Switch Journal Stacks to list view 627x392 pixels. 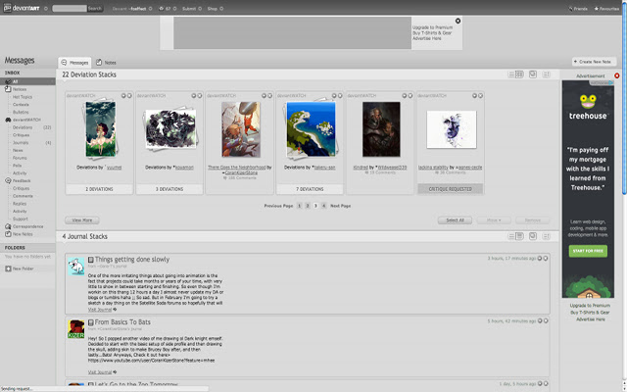click(x=511, y=236)
